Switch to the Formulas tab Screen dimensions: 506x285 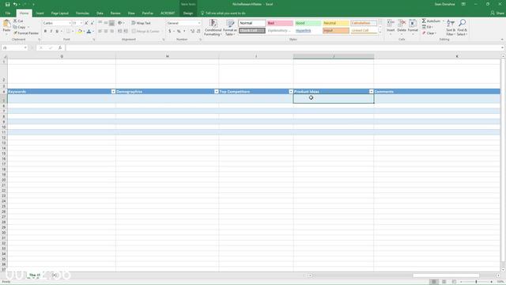click(82, 13)
